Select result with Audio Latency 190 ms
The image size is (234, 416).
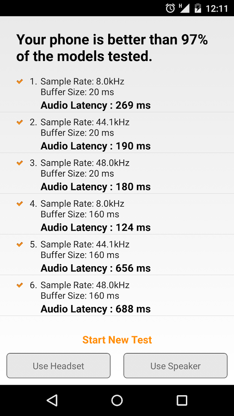tap(117, 132)
